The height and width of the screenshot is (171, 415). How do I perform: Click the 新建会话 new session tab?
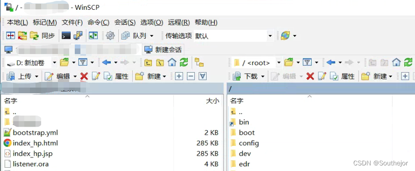[x=163, y=49]
